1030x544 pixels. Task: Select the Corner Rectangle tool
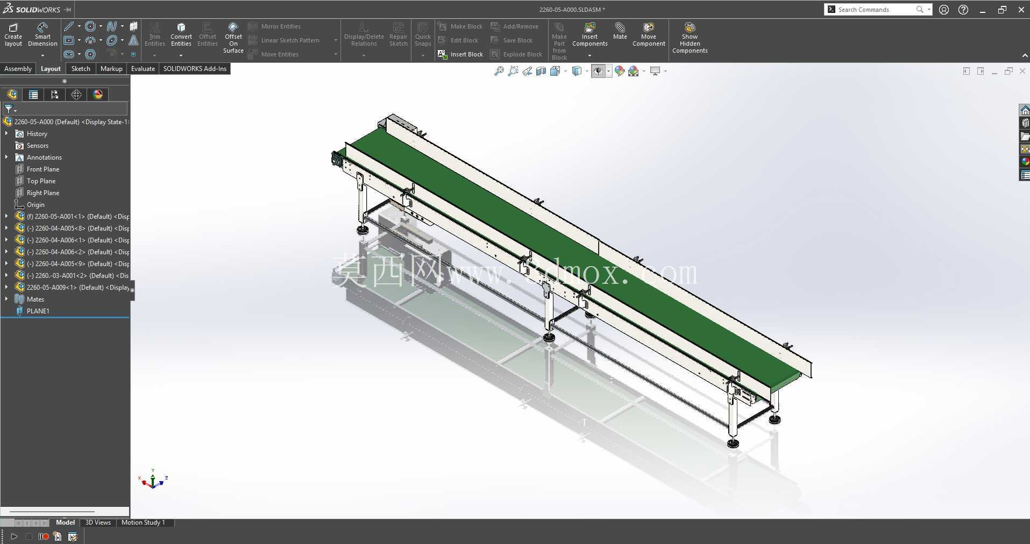click(x=69, y=40)
